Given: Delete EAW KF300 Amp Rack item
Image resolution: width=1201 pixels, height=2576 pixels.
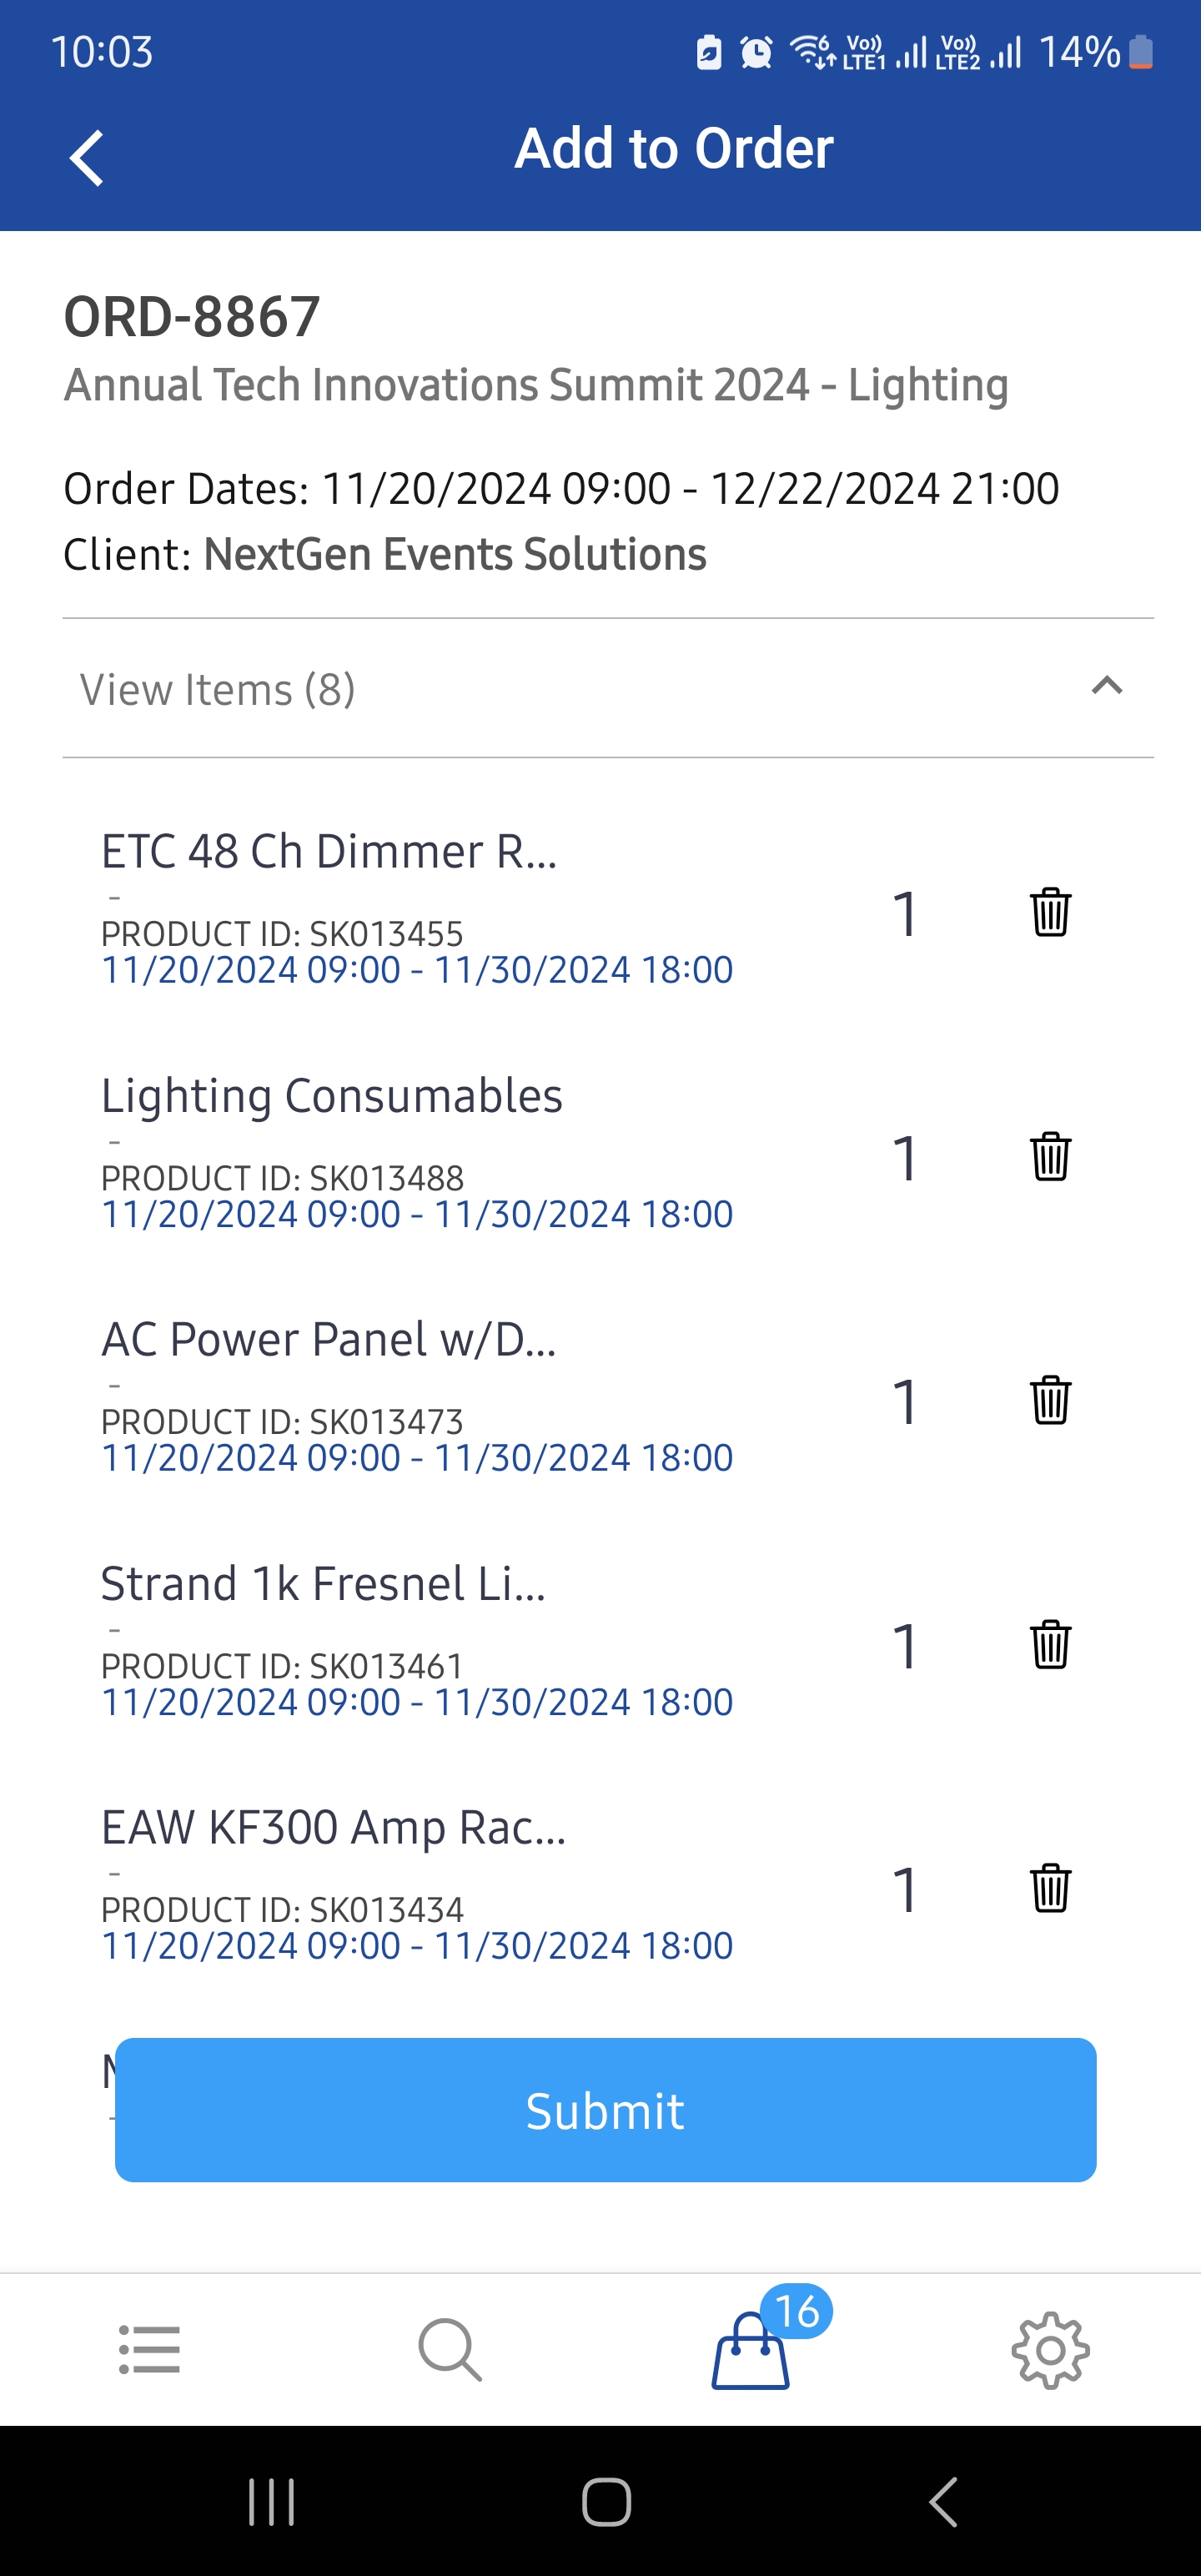Looking at the screenshot, I should coord(1050,1888).
